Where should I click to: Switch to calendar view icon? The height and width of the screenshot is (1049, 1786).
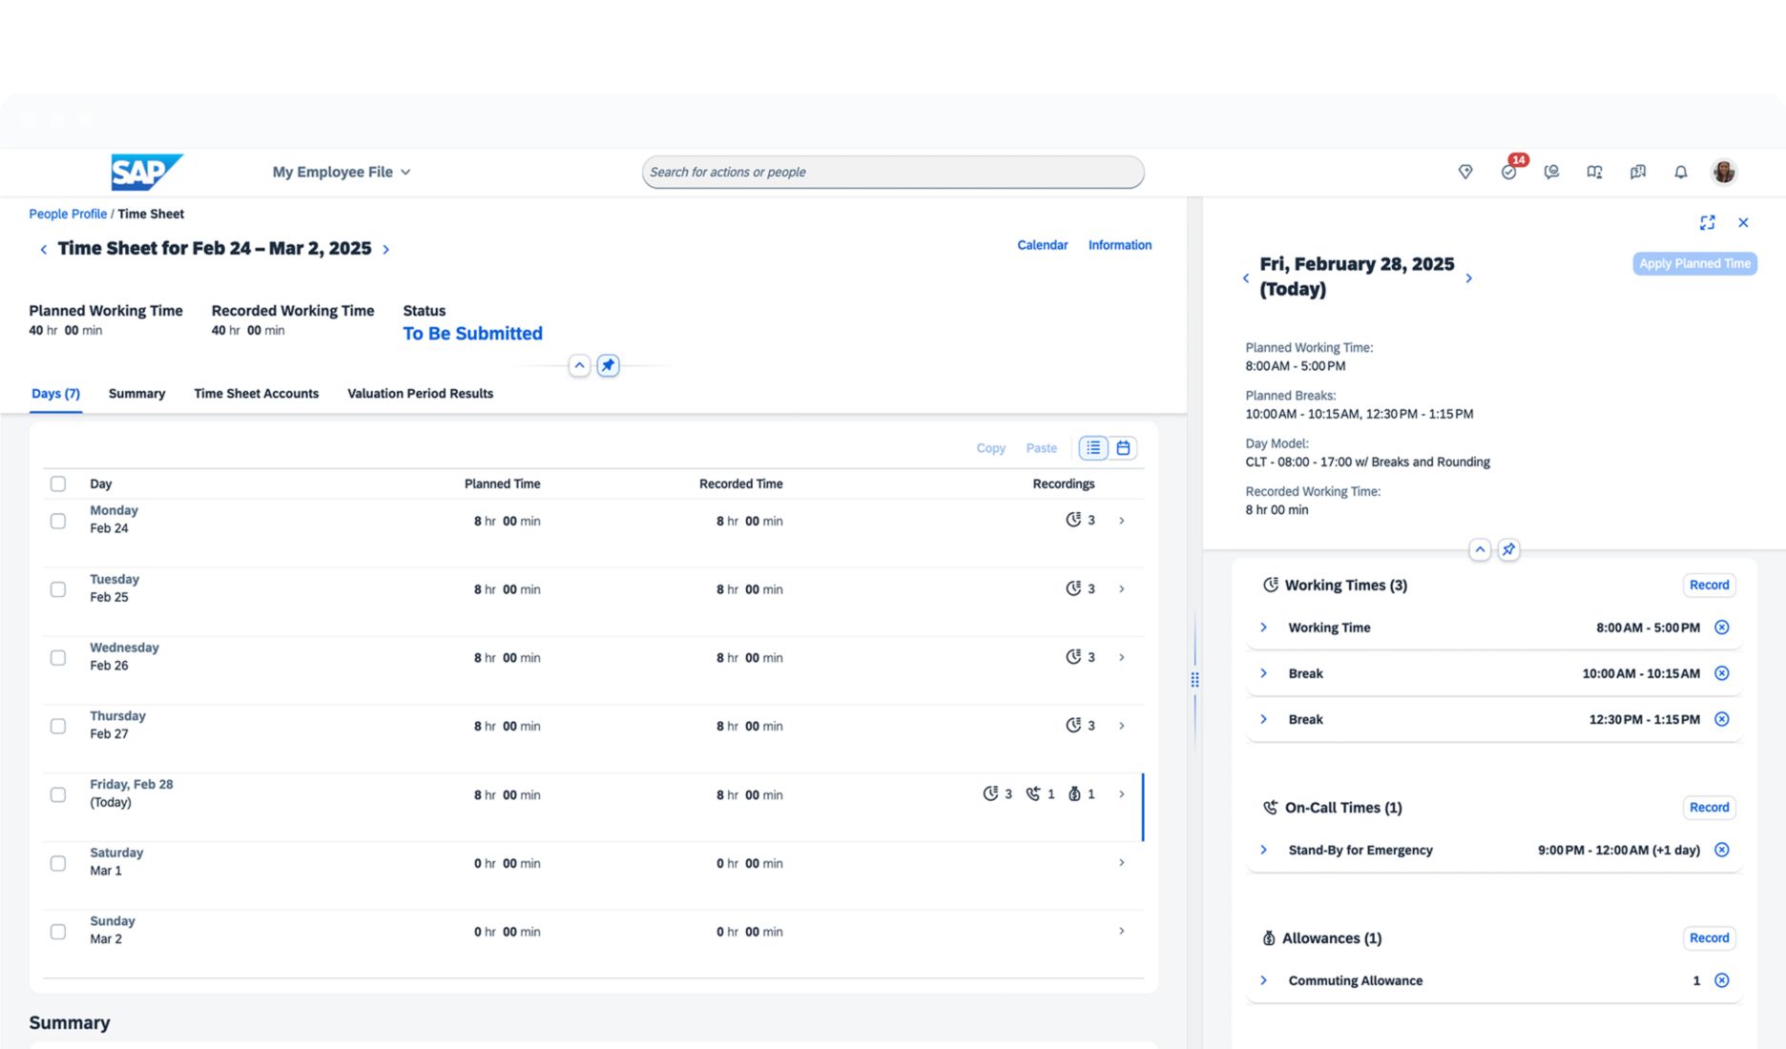click(1123, 447)
